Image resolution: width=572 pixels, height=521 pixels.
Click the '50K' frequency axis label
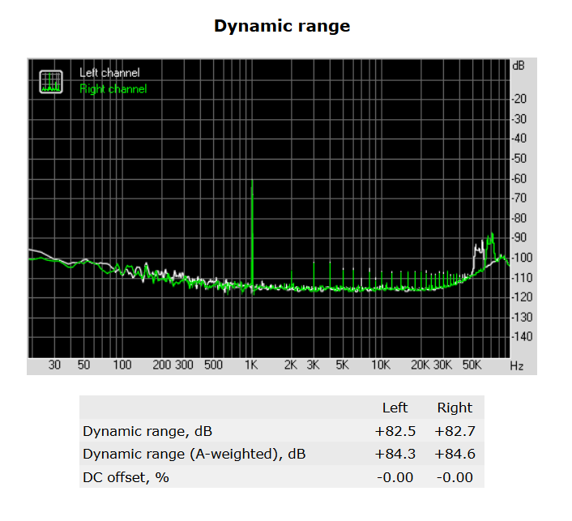[x=472, y=365]
